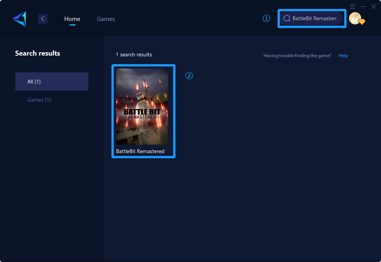Minimize the application window
The image size is (381, 262).
click(363, 6)
